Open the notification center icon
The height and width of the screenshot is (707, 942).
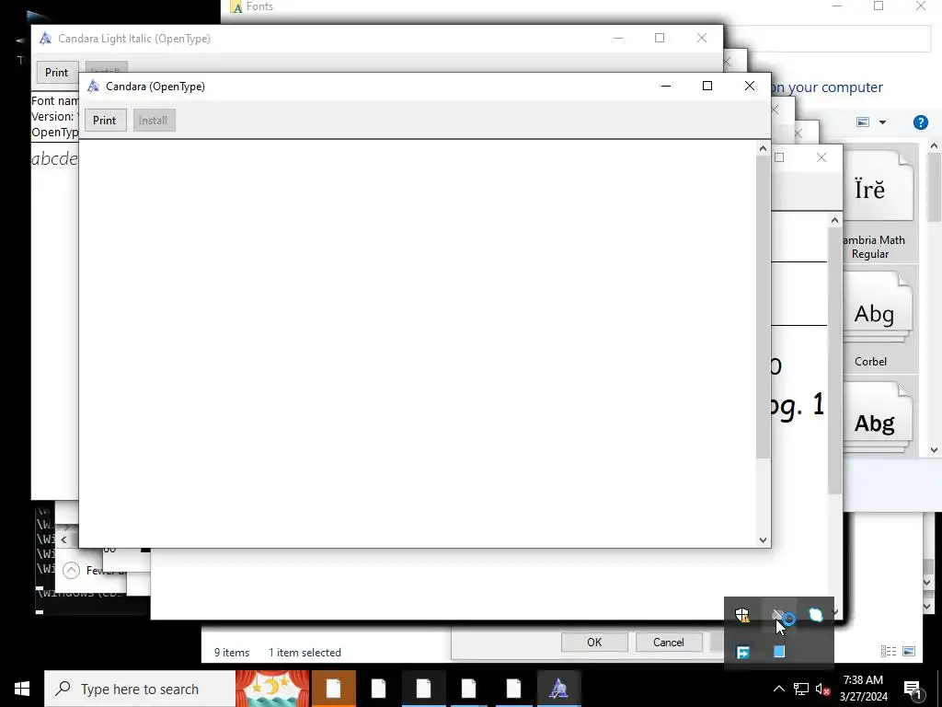click(x=913, y=690)
